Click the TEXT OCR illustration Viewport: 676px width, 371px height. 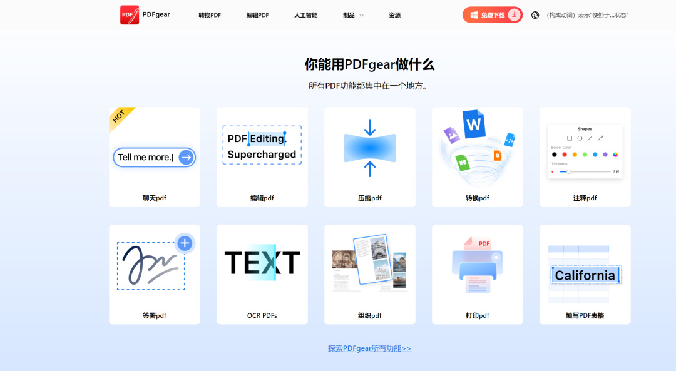pyautogui.click(x=262, y=262)
